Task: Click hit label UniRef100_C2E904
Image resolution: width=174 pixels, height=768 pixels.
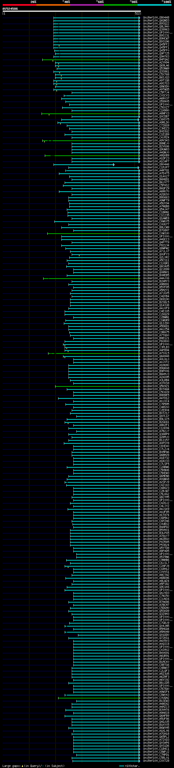Action: pyautogui.click(x=156, y=410)
